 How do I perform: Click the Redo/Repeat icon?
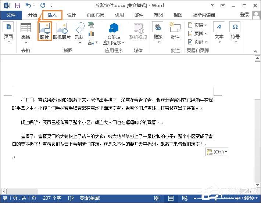43,5
